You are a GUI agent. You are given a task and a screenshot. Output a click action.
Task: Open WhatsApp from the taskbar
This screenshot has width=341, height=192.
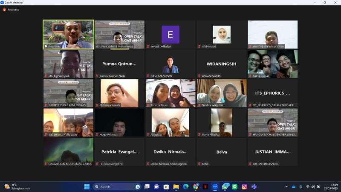tap(225, 187)
